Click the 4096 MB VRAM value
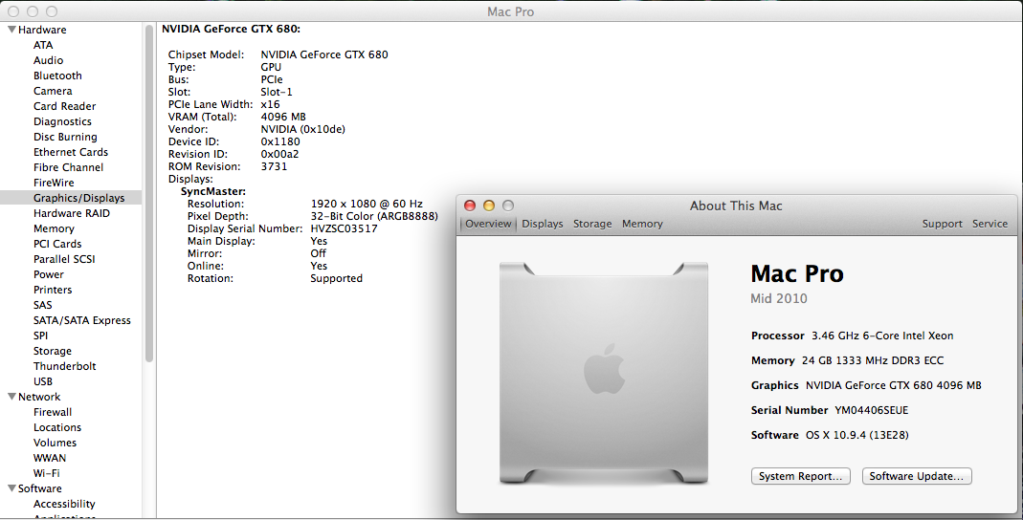The image size is (1023, 520). [283, 117]
